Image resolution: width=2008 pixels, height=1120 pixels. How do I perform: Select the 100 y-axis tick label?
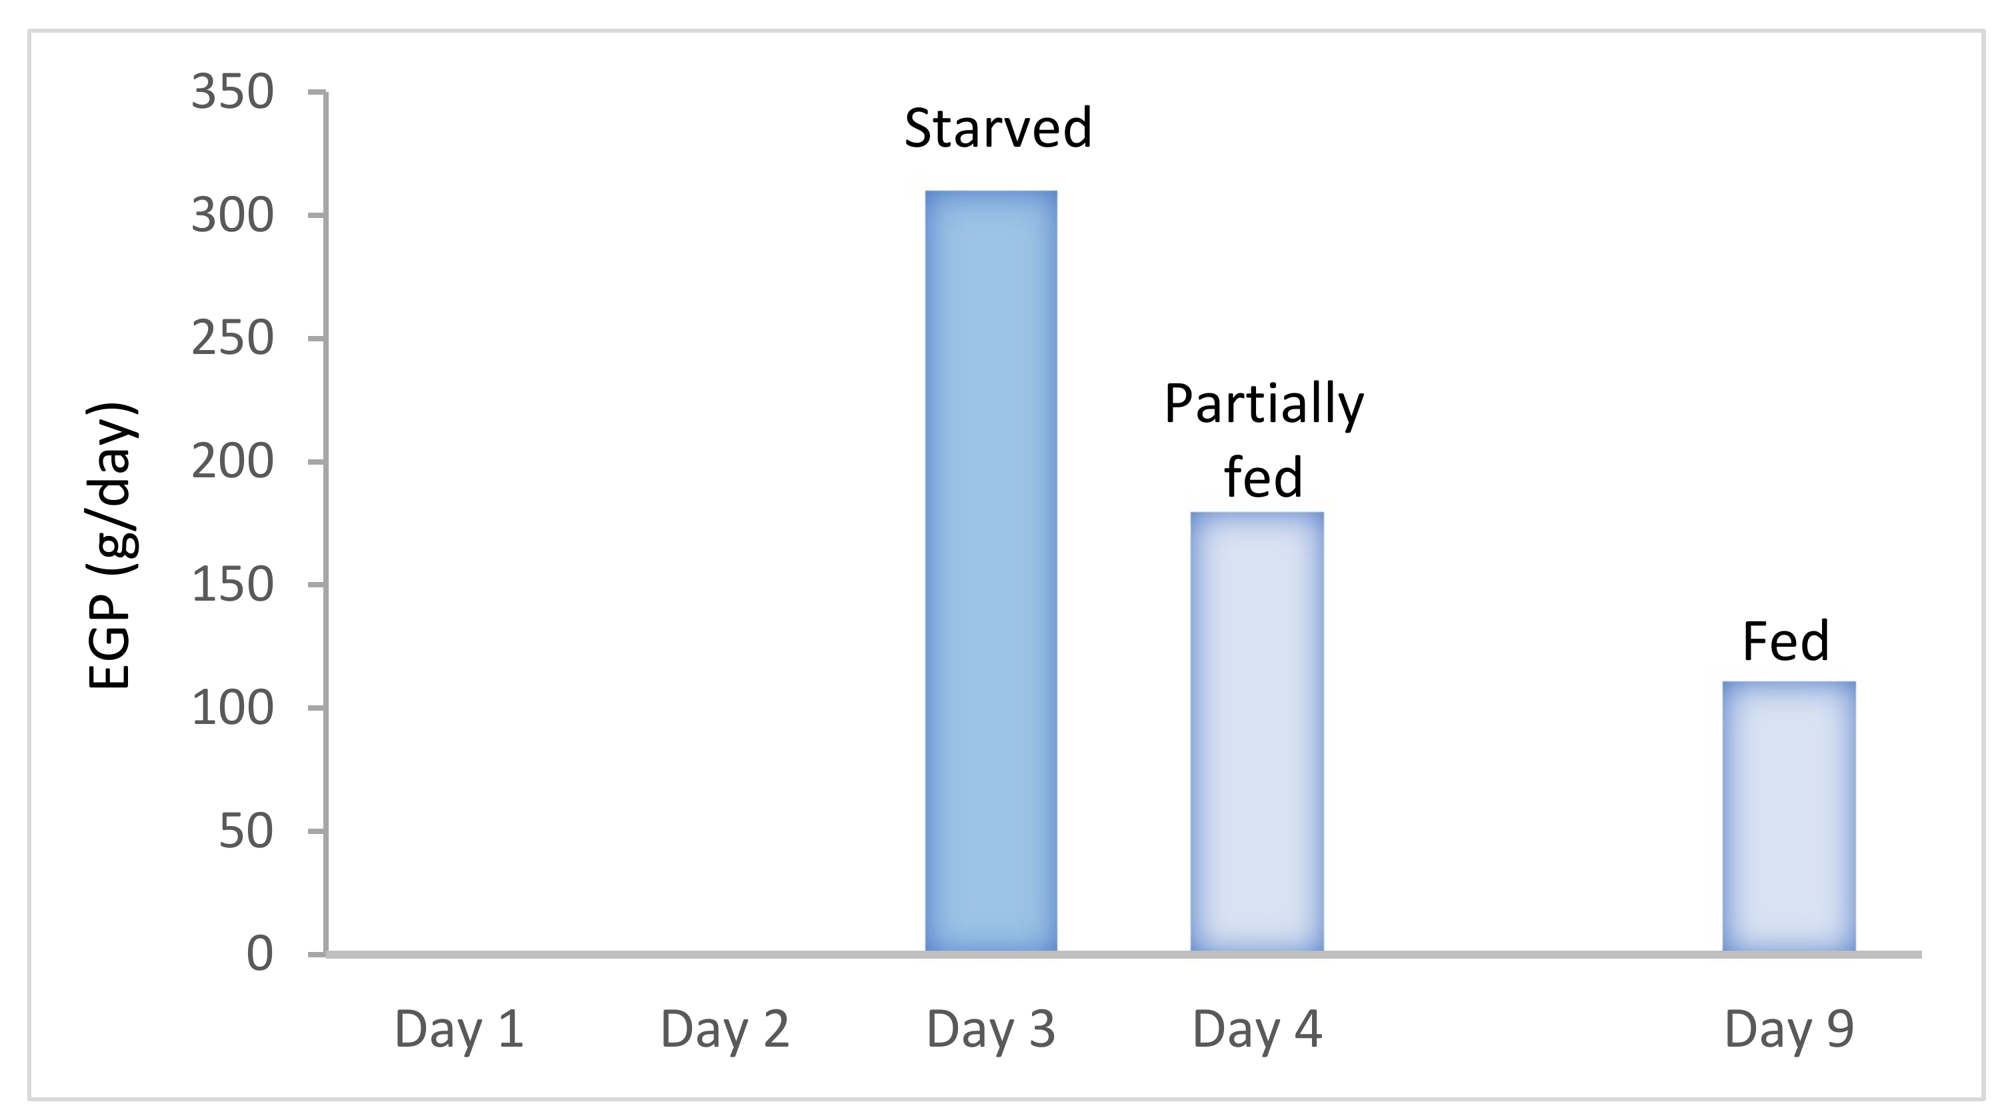coord(232,708)
